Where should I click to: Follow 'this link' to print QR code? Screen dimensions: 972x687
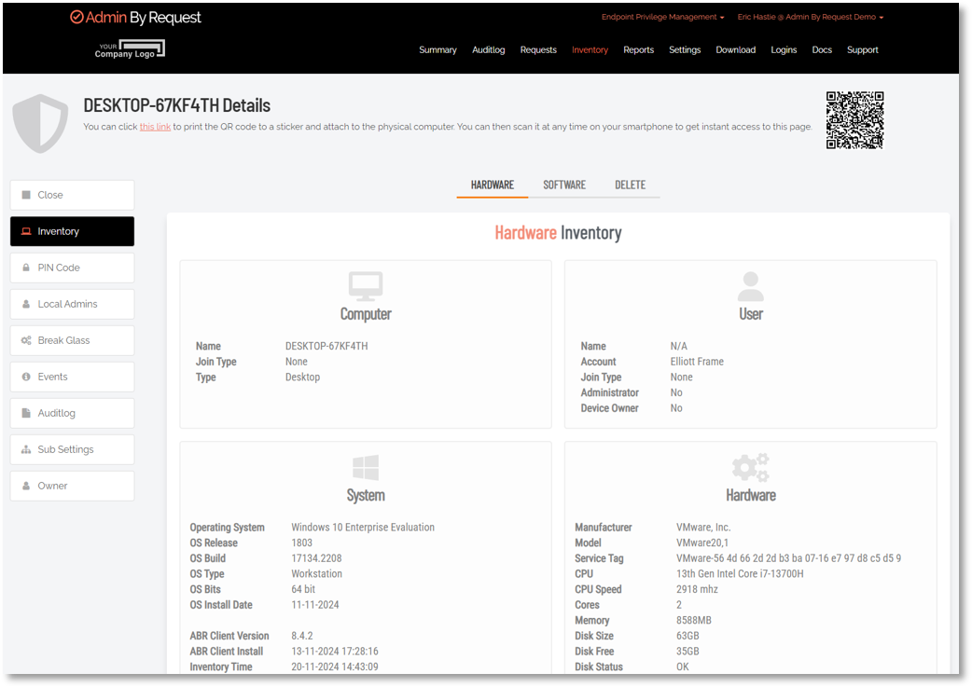155,127
